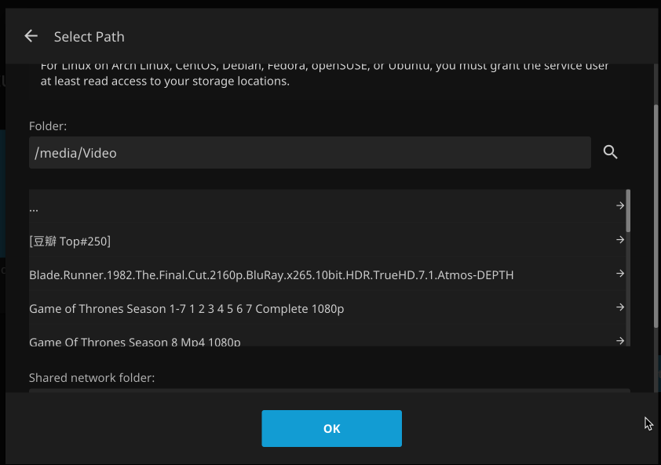Select the Blade.Runner.1982.The.Final.Cut folder name
The height and width of the screenshot is (465, 661).
point(271,275)
